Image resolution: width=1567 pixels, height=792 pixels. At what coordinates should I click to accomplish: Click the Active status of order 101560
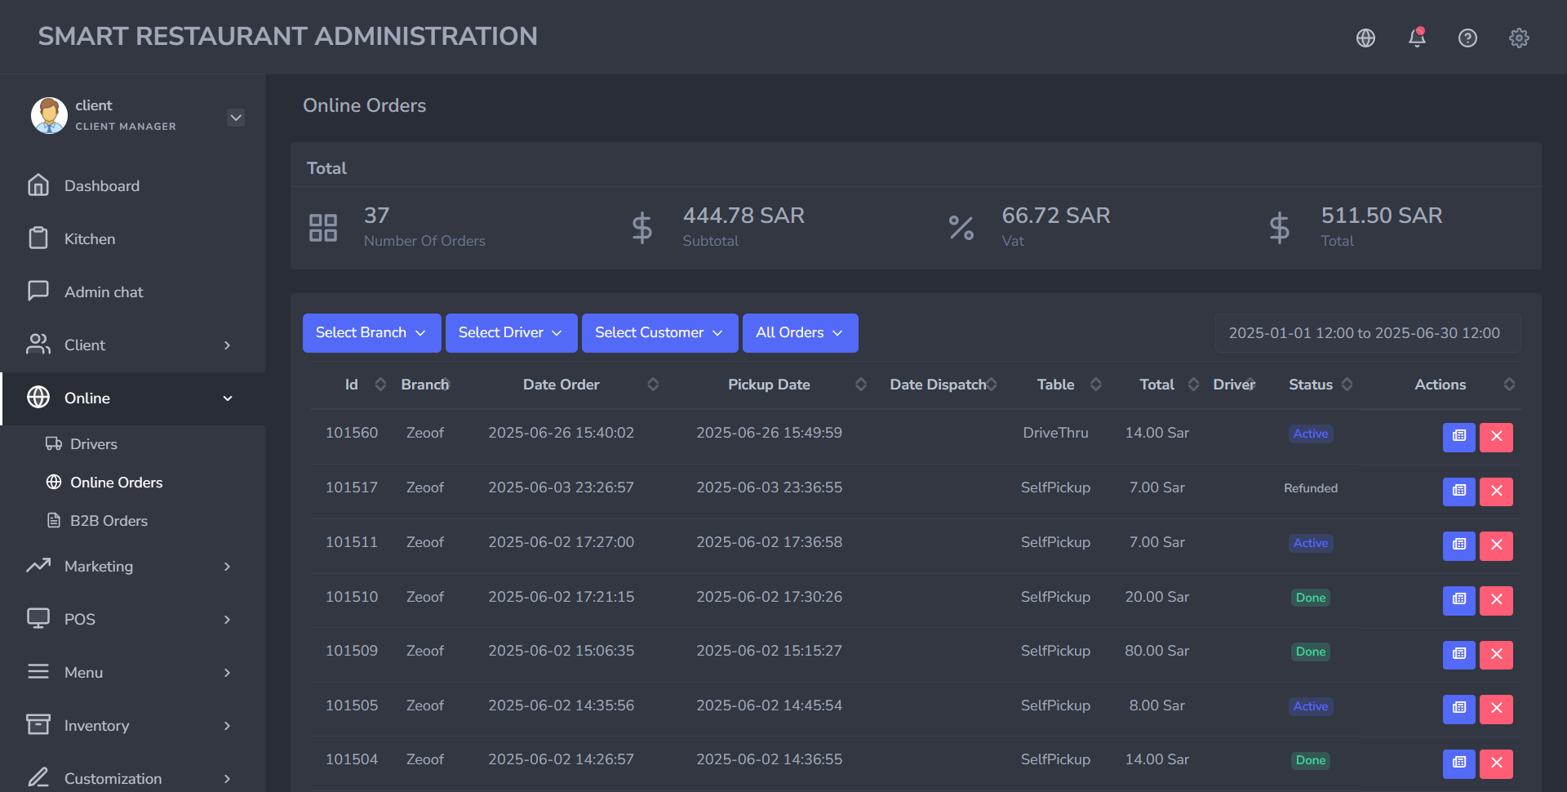click(1311, 434)
